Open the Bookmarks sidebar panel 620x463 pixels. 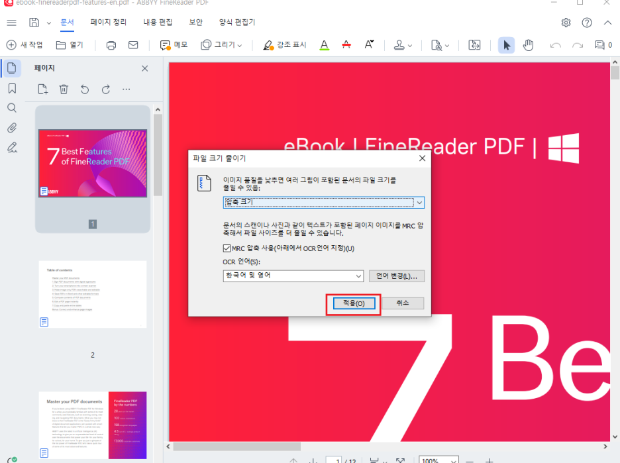pos(12,88)
